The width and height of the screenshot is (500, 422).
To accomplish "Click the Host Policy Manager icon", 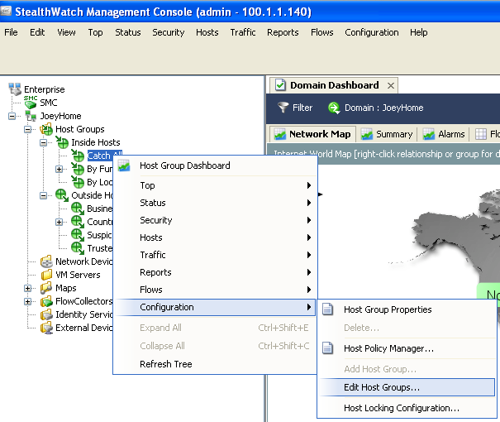I will 328,348.
